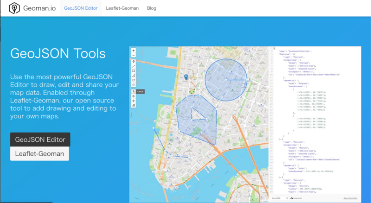Image resolution: width=371 pixels, height=203 pixels.
Task: Click the GeoJSON Tools heading
Action: pos(58,53)
